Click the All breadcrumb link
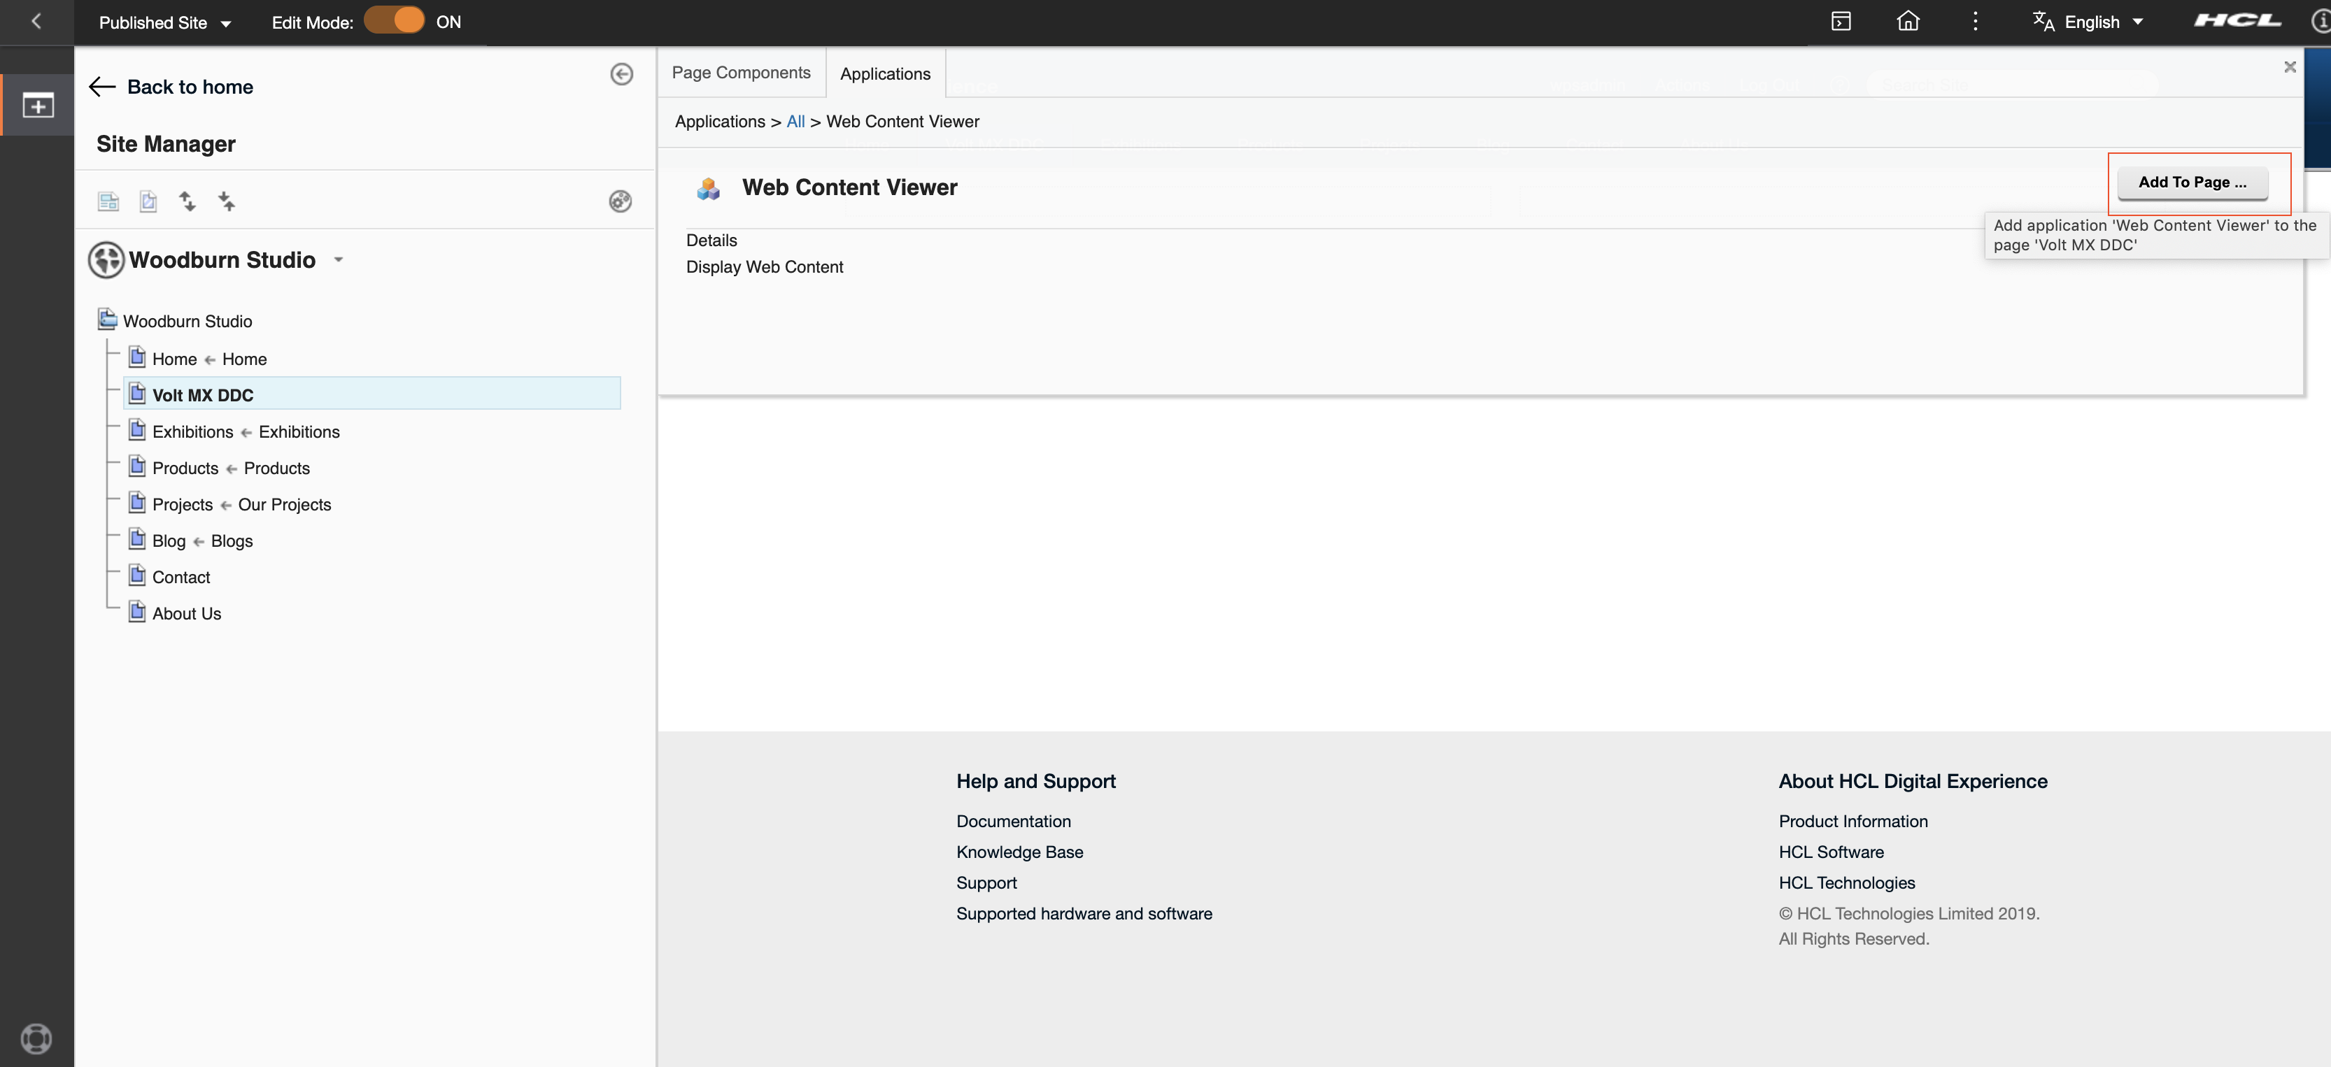2331x1067 pixels. 795,121
